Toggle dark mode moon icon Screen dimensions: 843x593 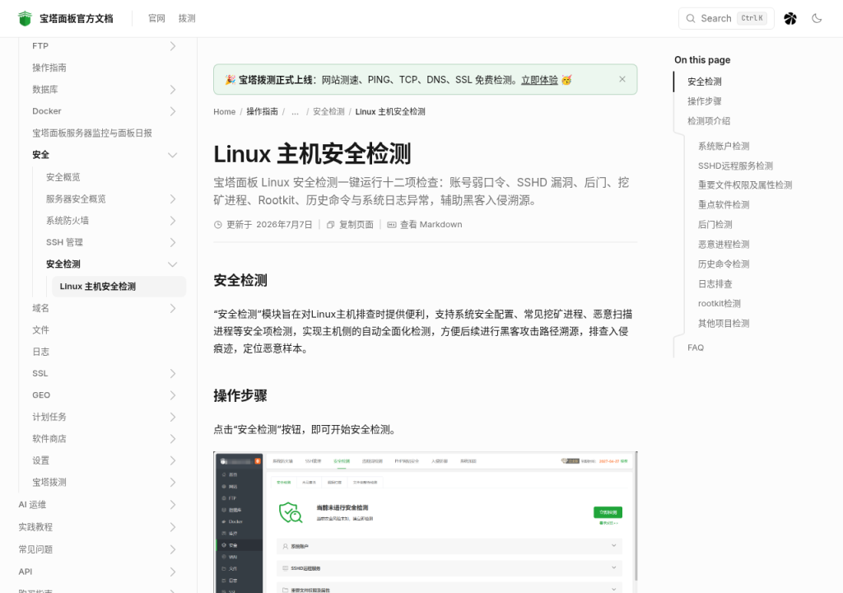(x=817, y=18)
